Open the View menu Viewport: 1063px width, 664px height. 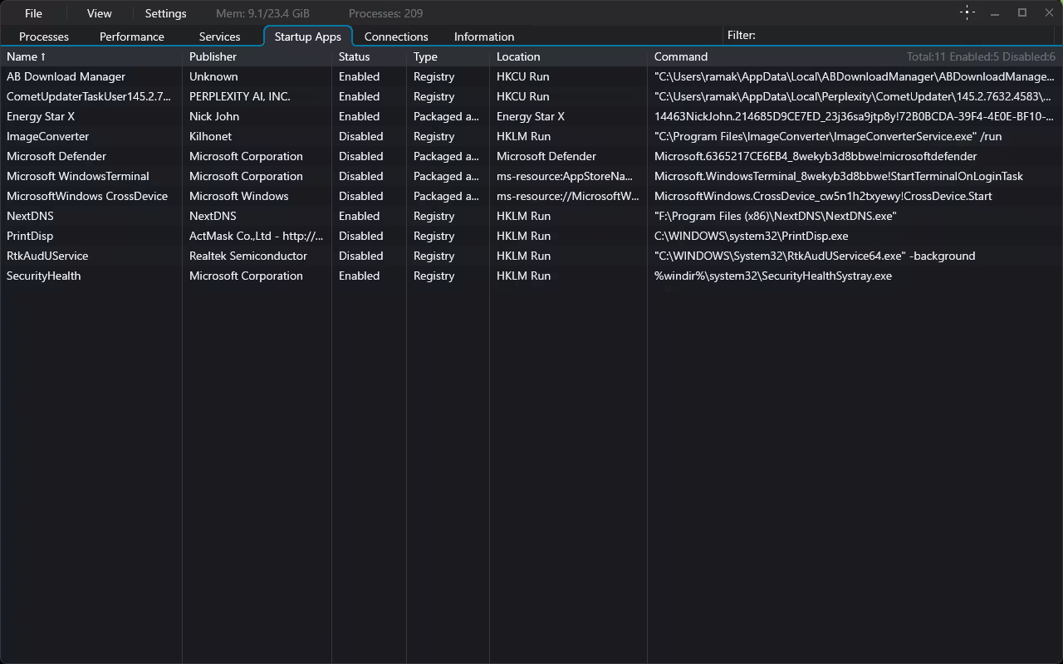click(99, 13)
